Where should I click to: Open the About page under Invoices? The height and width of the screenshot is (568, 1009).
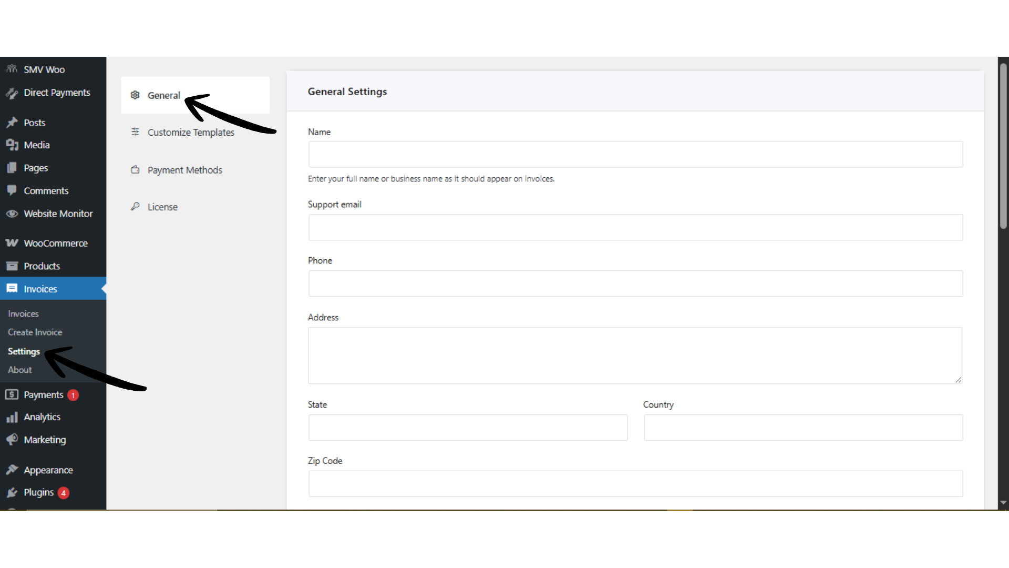coord(19,370)
